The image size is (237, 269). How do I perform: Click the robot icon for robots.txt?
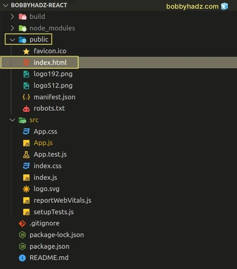[x=26, y=109]
